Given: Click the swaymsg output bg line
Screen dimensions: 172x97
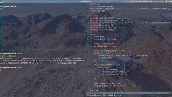Looking at the screenshot, I should coord(118,86).
